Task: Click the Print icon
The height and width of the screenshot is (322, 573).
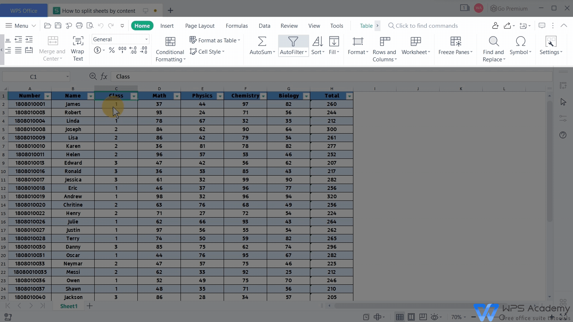Action: click(79, 26)
